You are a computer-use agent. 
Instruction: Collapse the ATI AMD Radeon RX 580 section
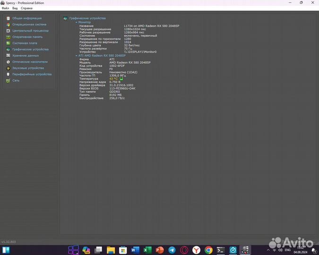77,56
